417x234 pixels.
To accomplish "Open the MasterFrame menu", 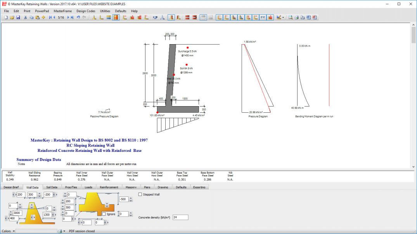I will 62,11.
